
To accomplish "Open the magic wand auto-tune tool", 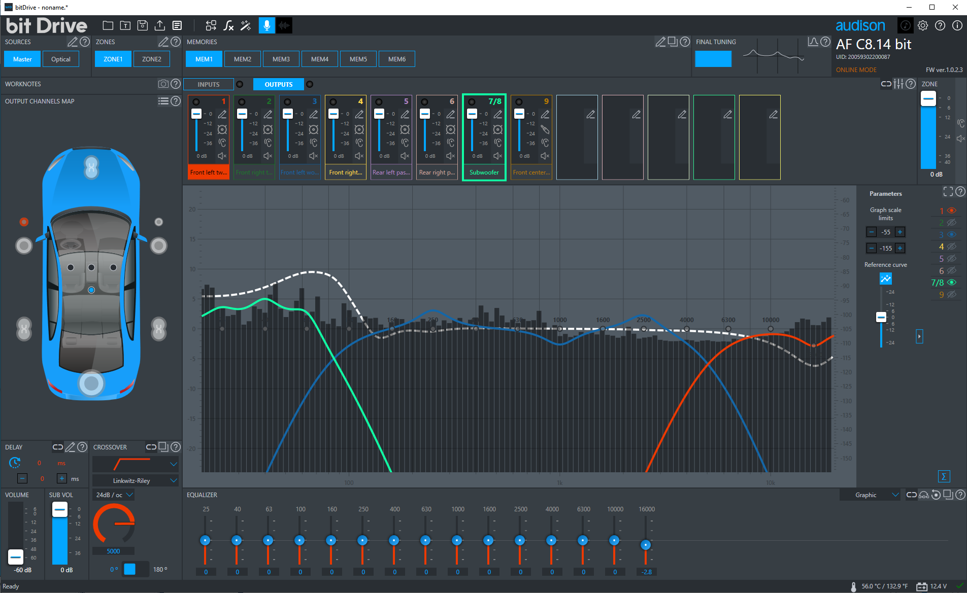I will [246, 25].
